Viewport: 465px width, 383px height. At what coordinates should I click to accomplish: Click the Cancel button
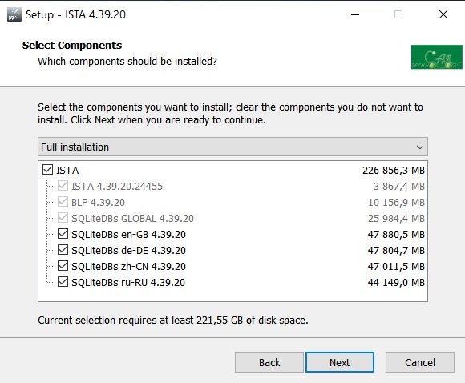point(420,362)
